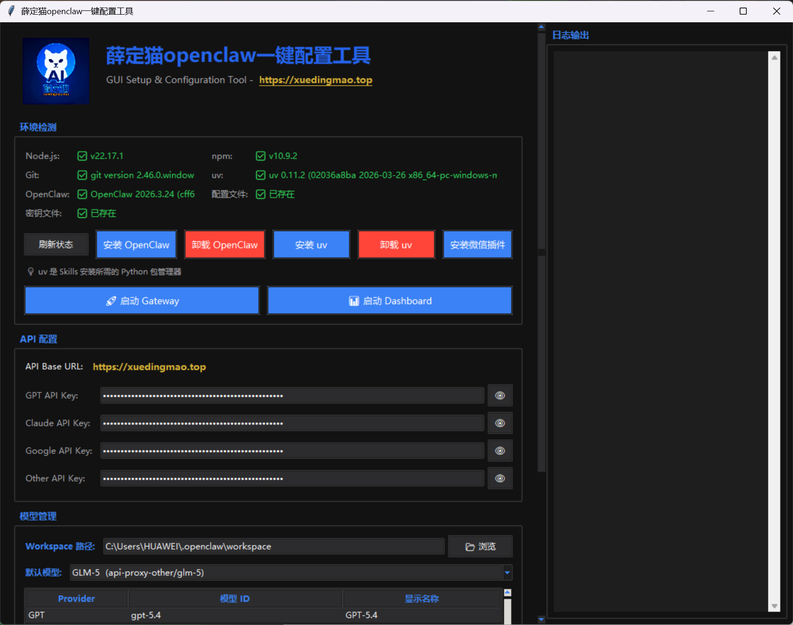Click OpenClaw 2026.3.24 version text
The image size is (793, 625).
(143, 194)
